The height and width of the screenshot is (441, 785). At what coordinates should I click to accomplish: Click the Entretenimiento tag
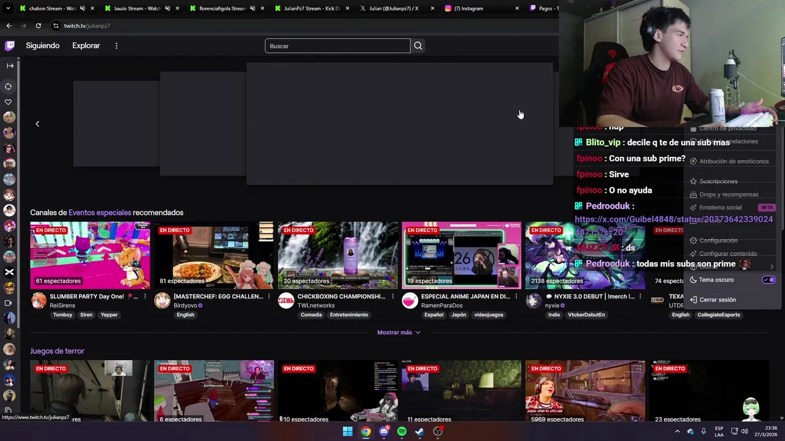(349, 315)
